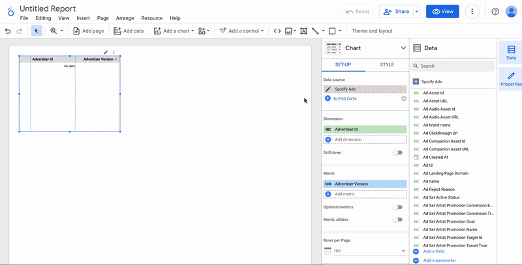Insert a text box from toolbar
The height and width of the screenshot is (265, 522).
303,31
